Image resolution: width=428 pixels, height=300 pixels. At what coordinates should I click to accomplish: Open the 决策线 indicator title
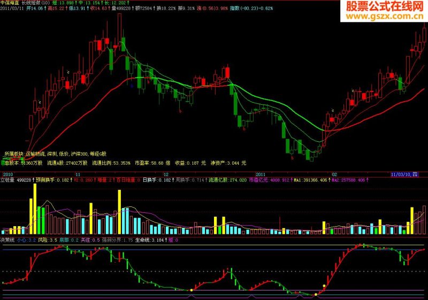7,240
